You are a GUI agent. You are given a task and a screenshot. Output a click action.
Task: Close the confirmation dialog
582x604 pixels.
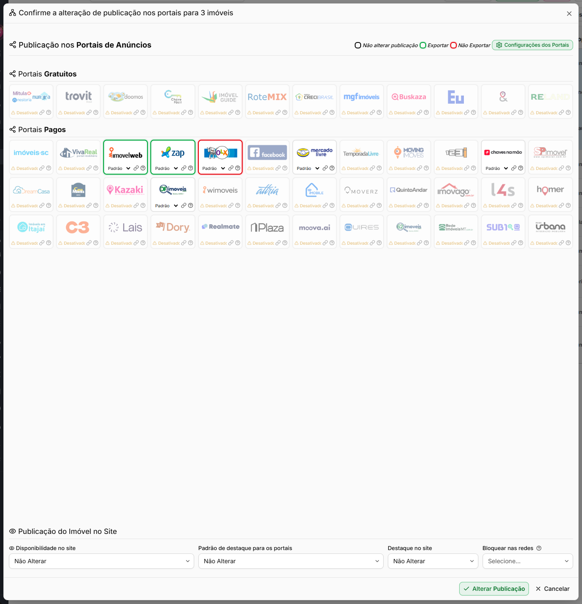pos(569,14)
